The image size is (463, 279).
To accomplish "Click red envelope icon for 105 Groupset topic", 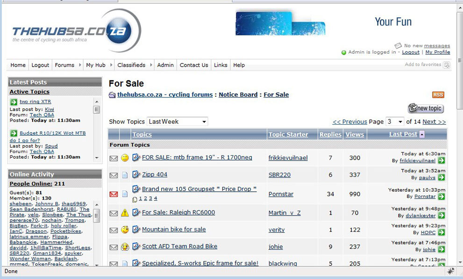I will point(114,194).
